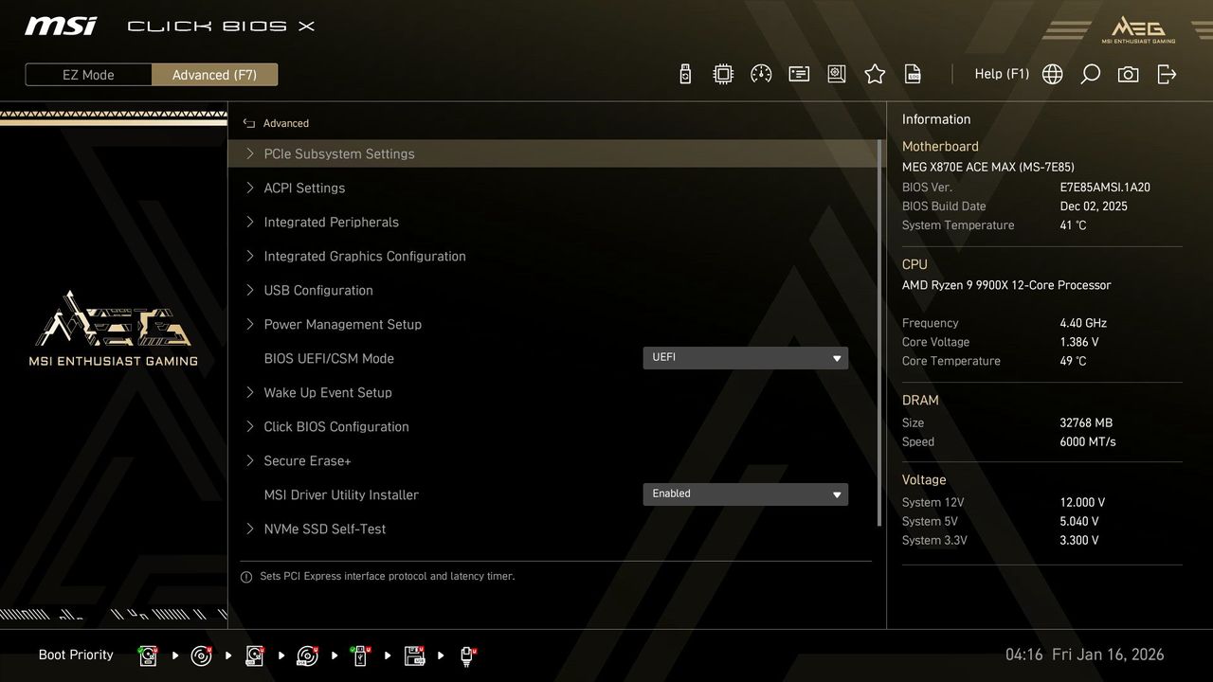The width and height of the screenshot is (1213, 682).
Task: Click the Core Temperature 49 °C value
Action: pyautogui.click(x=1073, y=361)
